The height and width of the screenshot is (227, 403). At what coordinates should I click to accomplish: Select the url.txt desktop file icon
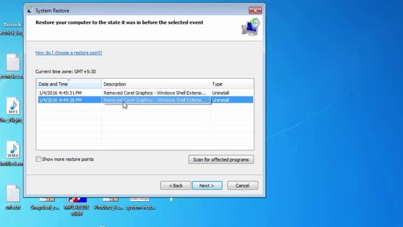[13, 194]
